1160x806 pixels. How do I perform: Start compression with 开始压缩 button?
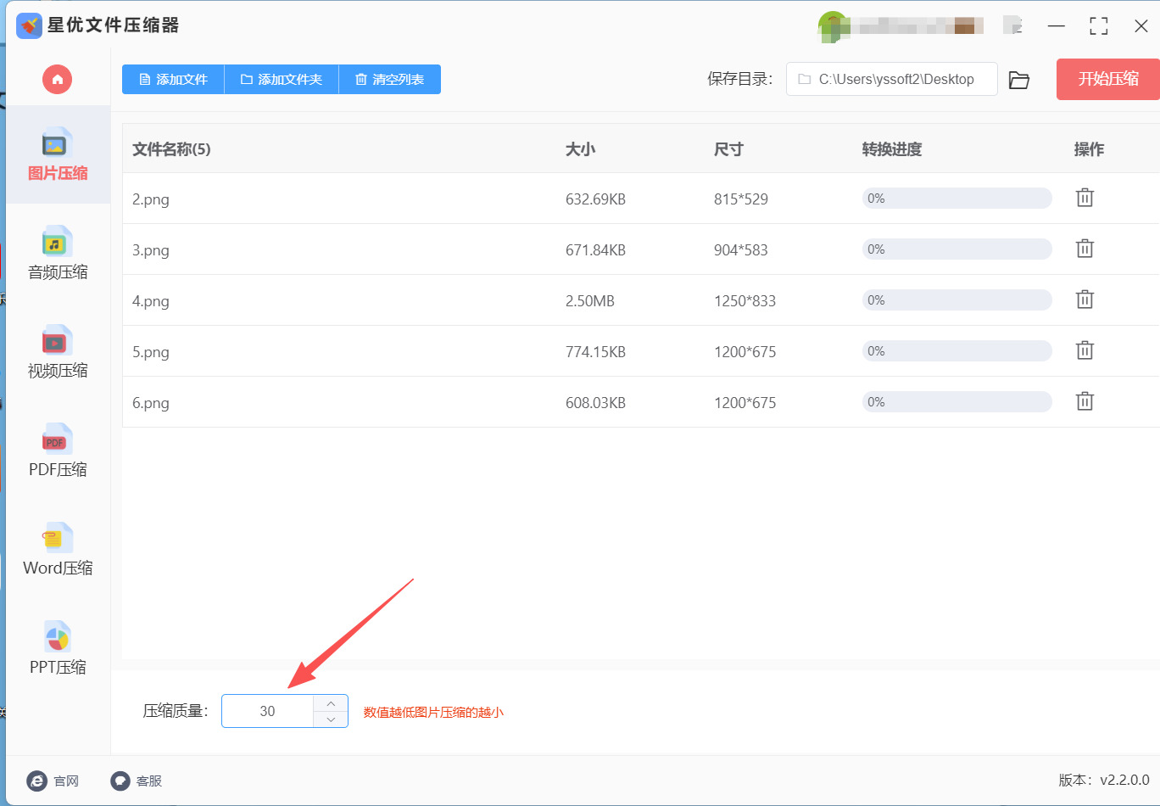pyautogui.click(x=1107, y=79)
